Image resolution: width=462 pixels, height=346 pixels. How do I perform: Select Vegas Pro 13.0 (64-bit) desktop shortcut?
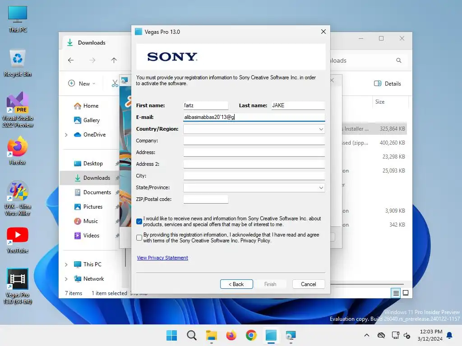click(18, 286)
